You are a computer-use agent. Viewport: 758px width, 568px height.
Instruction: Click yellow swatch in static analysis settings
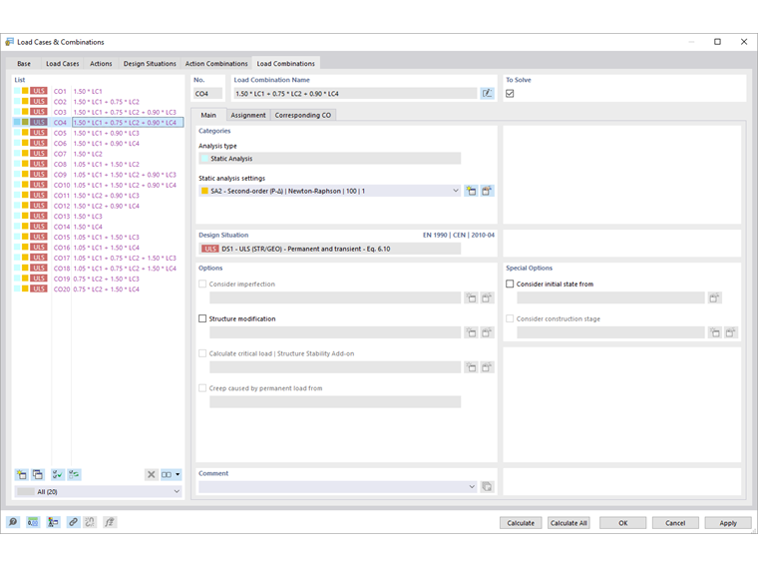204,191
